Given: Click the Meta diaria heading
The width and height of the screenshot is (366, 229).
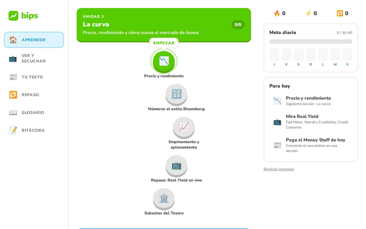Looking at the screenshot, I should (x=283, y=33).
